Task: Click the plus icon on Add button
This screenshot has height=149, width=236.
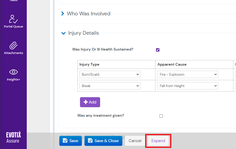Action: 86,102
